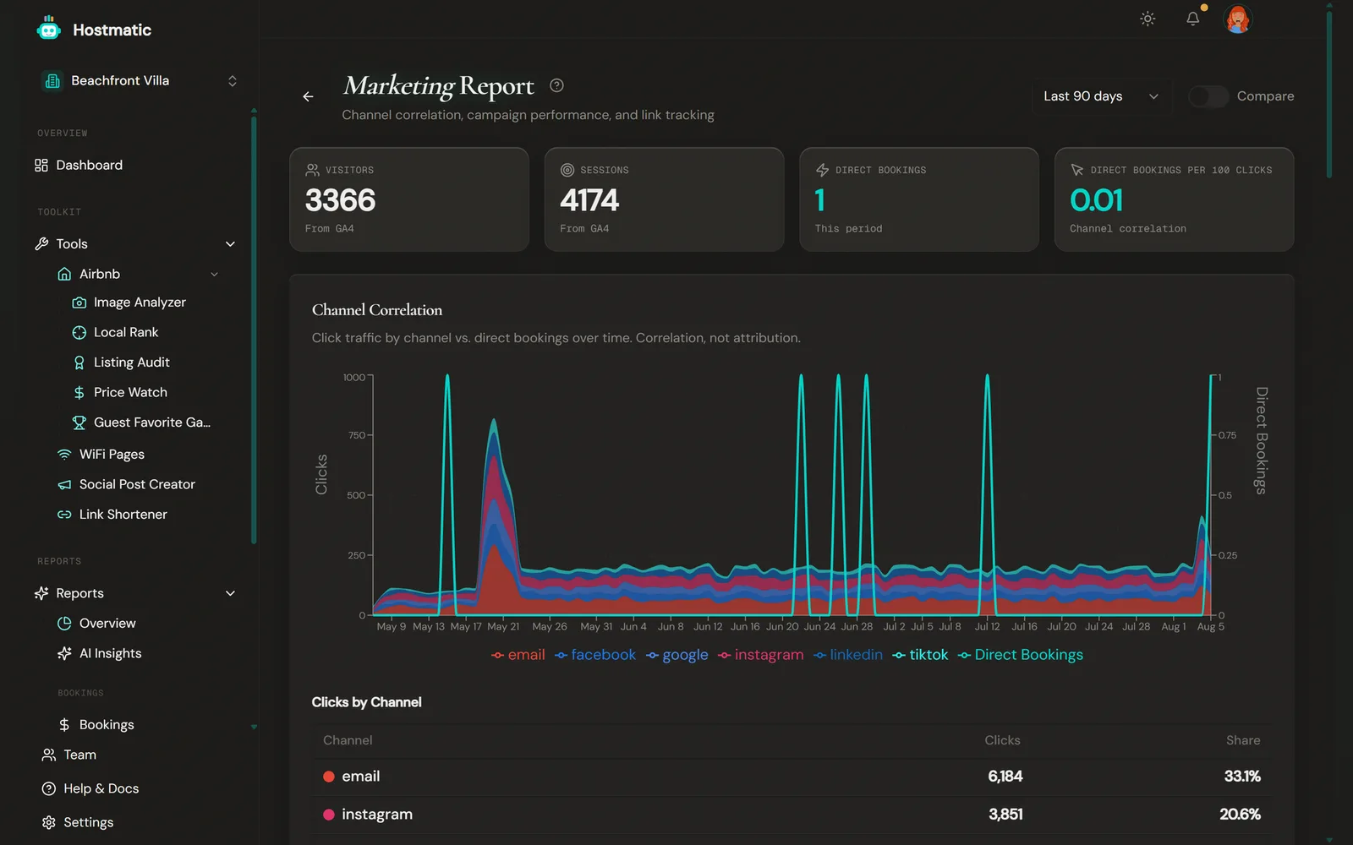Viewport: 1353px width, 845px height.
Task: Click the instagram channel pink color dot
Action: [x=329, y=815]
